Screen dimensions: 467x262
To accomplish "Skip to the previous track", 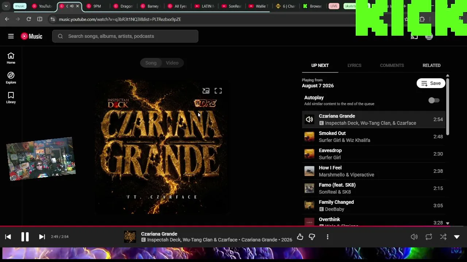I will (x=8, y=237).
